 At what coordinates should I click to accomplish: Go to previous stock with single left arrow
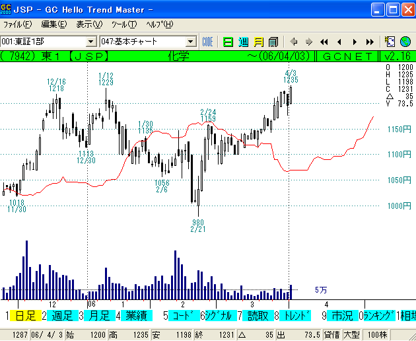click(x=339, y=41)
